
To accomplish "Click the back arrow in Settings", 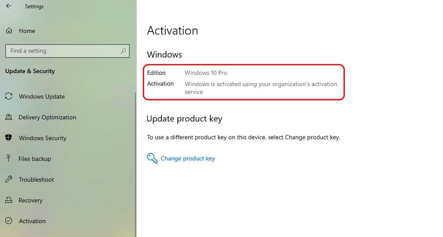I will point(9,6).
